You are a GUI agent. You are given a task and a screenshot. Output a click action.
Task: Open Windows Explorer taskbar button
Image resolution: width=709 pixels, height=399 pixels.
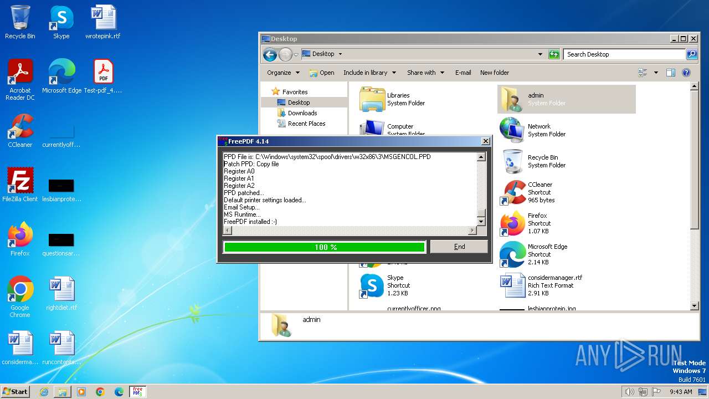pyautogui.click(x=63, y=392)
